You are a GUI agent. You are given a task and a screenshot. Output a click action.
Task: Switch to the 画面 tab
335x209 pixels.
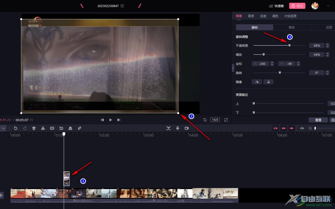(239, 16)
